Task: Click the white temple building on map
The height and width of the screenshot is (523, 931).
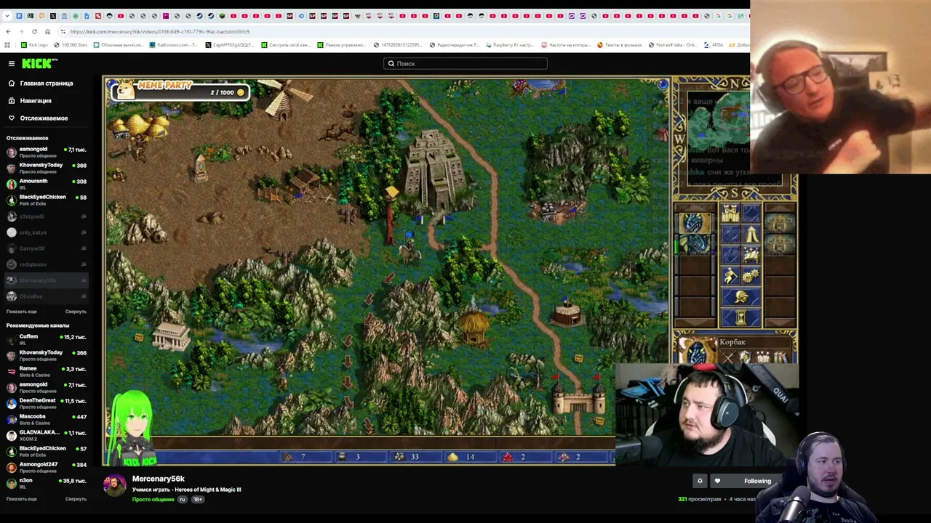Action: click(172, 337)
